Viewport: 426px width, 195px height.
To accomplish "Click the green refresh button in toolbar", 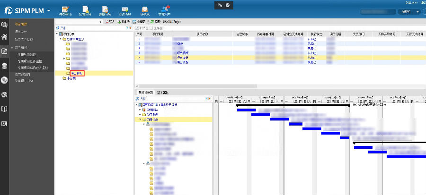I will pos(153,22).
